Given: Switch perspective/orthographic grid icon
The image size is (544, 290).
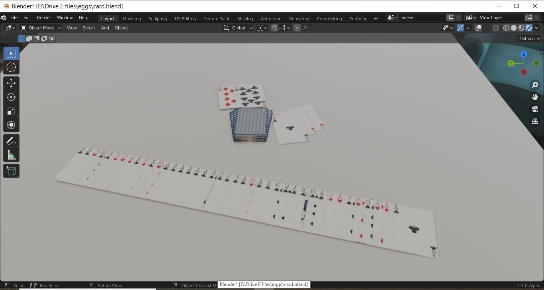Looking at the screenshot, I should pyautogui.click(x=535, y=121).
